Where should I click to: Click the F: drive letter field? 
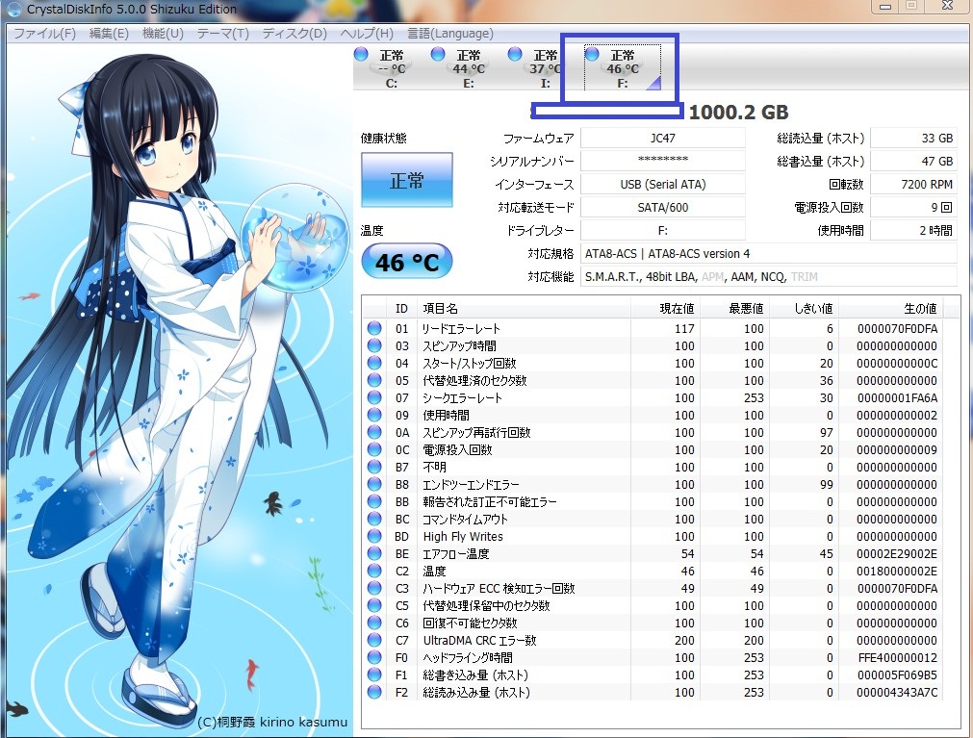click(663, 230)
